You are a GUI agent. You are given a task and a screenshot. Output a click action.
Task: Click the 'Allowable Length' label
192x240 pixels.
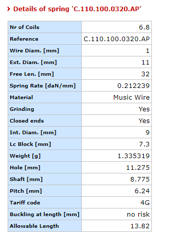click(x=35, y=226)
